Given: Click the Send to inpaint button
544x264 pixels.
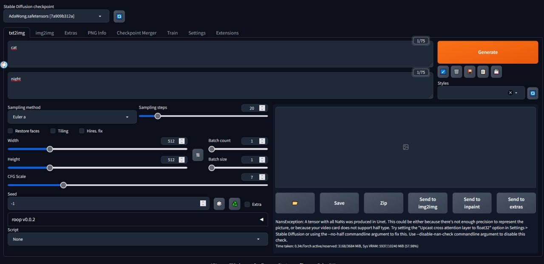Looking at the screenshot, I should coord(472,203).
